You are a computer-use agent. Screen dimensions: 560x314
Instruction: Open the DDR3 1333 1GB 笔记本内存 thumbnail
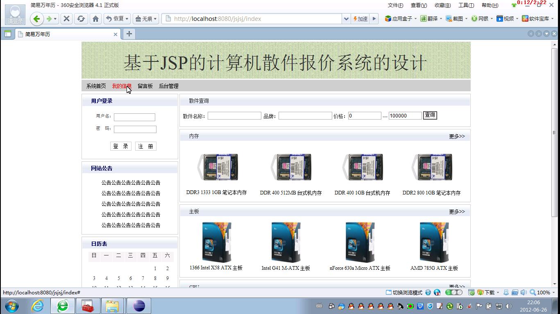pos(218,167)
